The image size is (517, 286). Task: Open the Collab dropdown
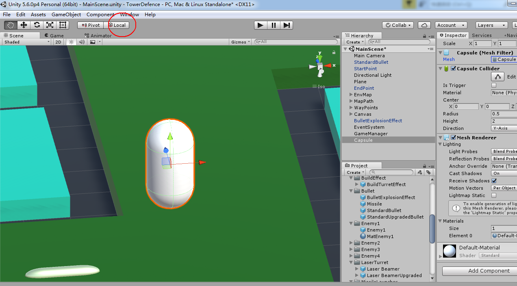[x=398, y=25]
